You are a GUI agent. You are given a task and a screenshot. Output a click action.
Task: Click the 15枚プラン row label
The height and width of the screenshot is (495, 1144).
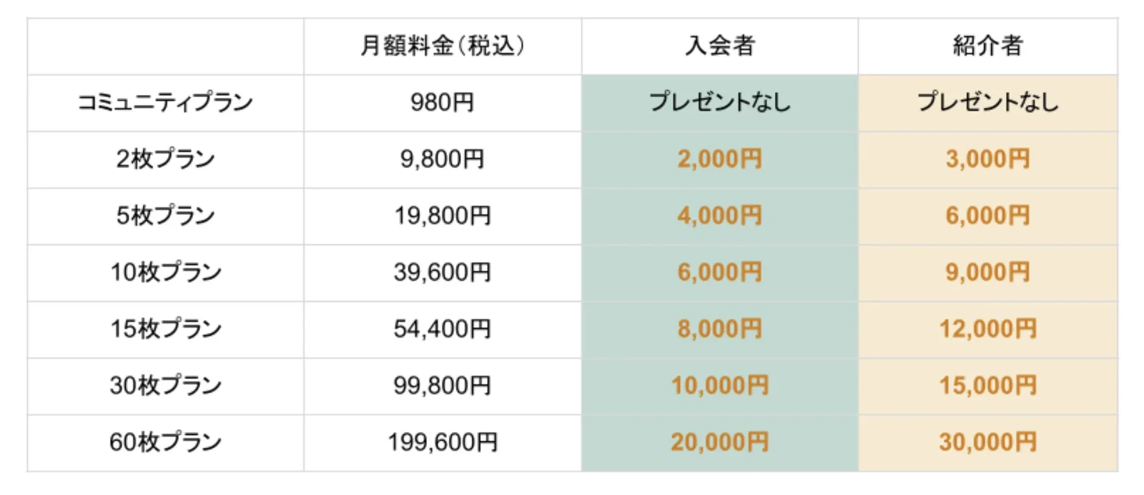click(x=165, y=329)
